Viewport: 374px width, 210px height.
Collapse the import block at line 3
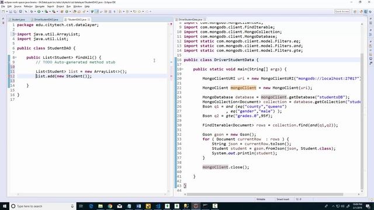coord(16,34)
